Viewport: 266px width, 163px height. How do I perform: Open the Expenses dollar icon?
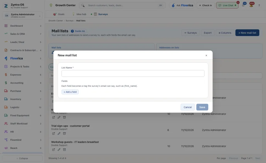coord(6,75)
